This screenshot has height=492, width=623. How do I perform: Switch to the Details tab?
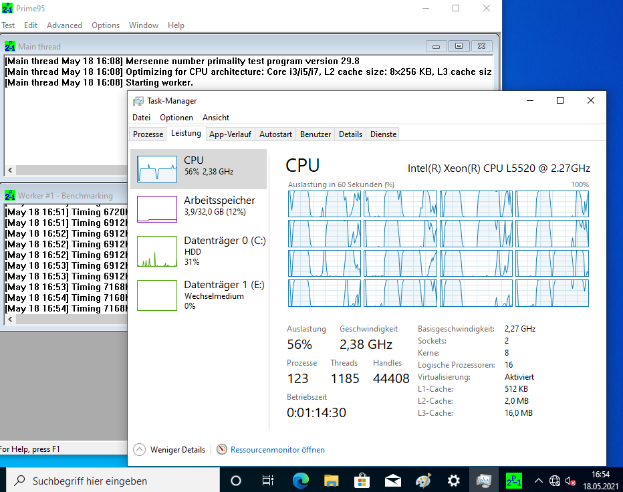350,134
